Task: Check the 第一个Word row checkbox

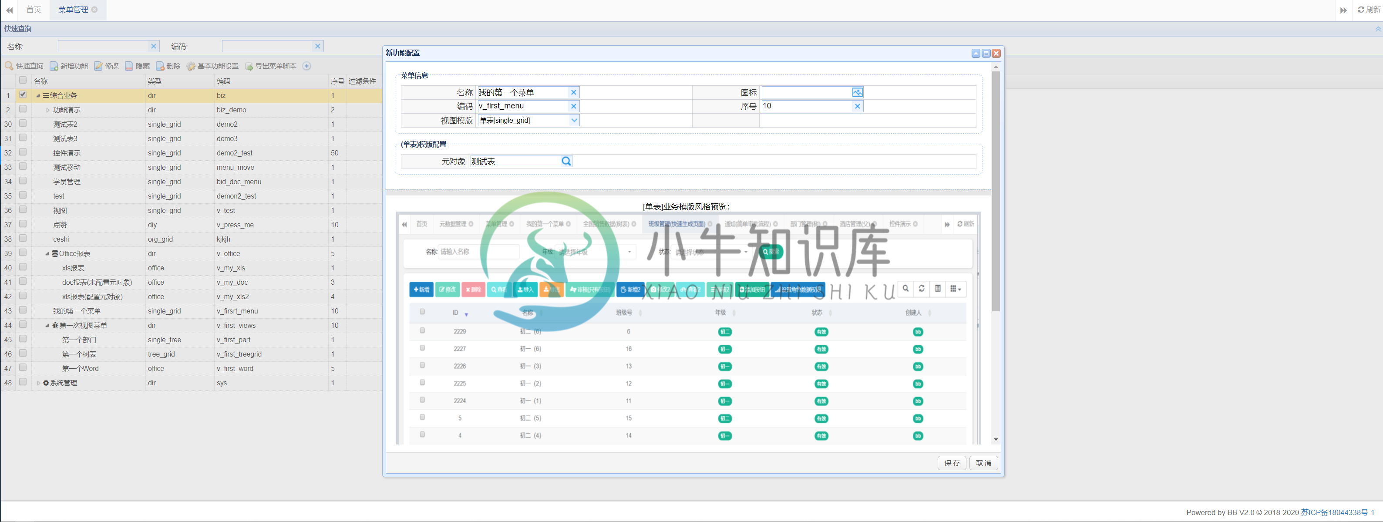Action: click(23, 368)
